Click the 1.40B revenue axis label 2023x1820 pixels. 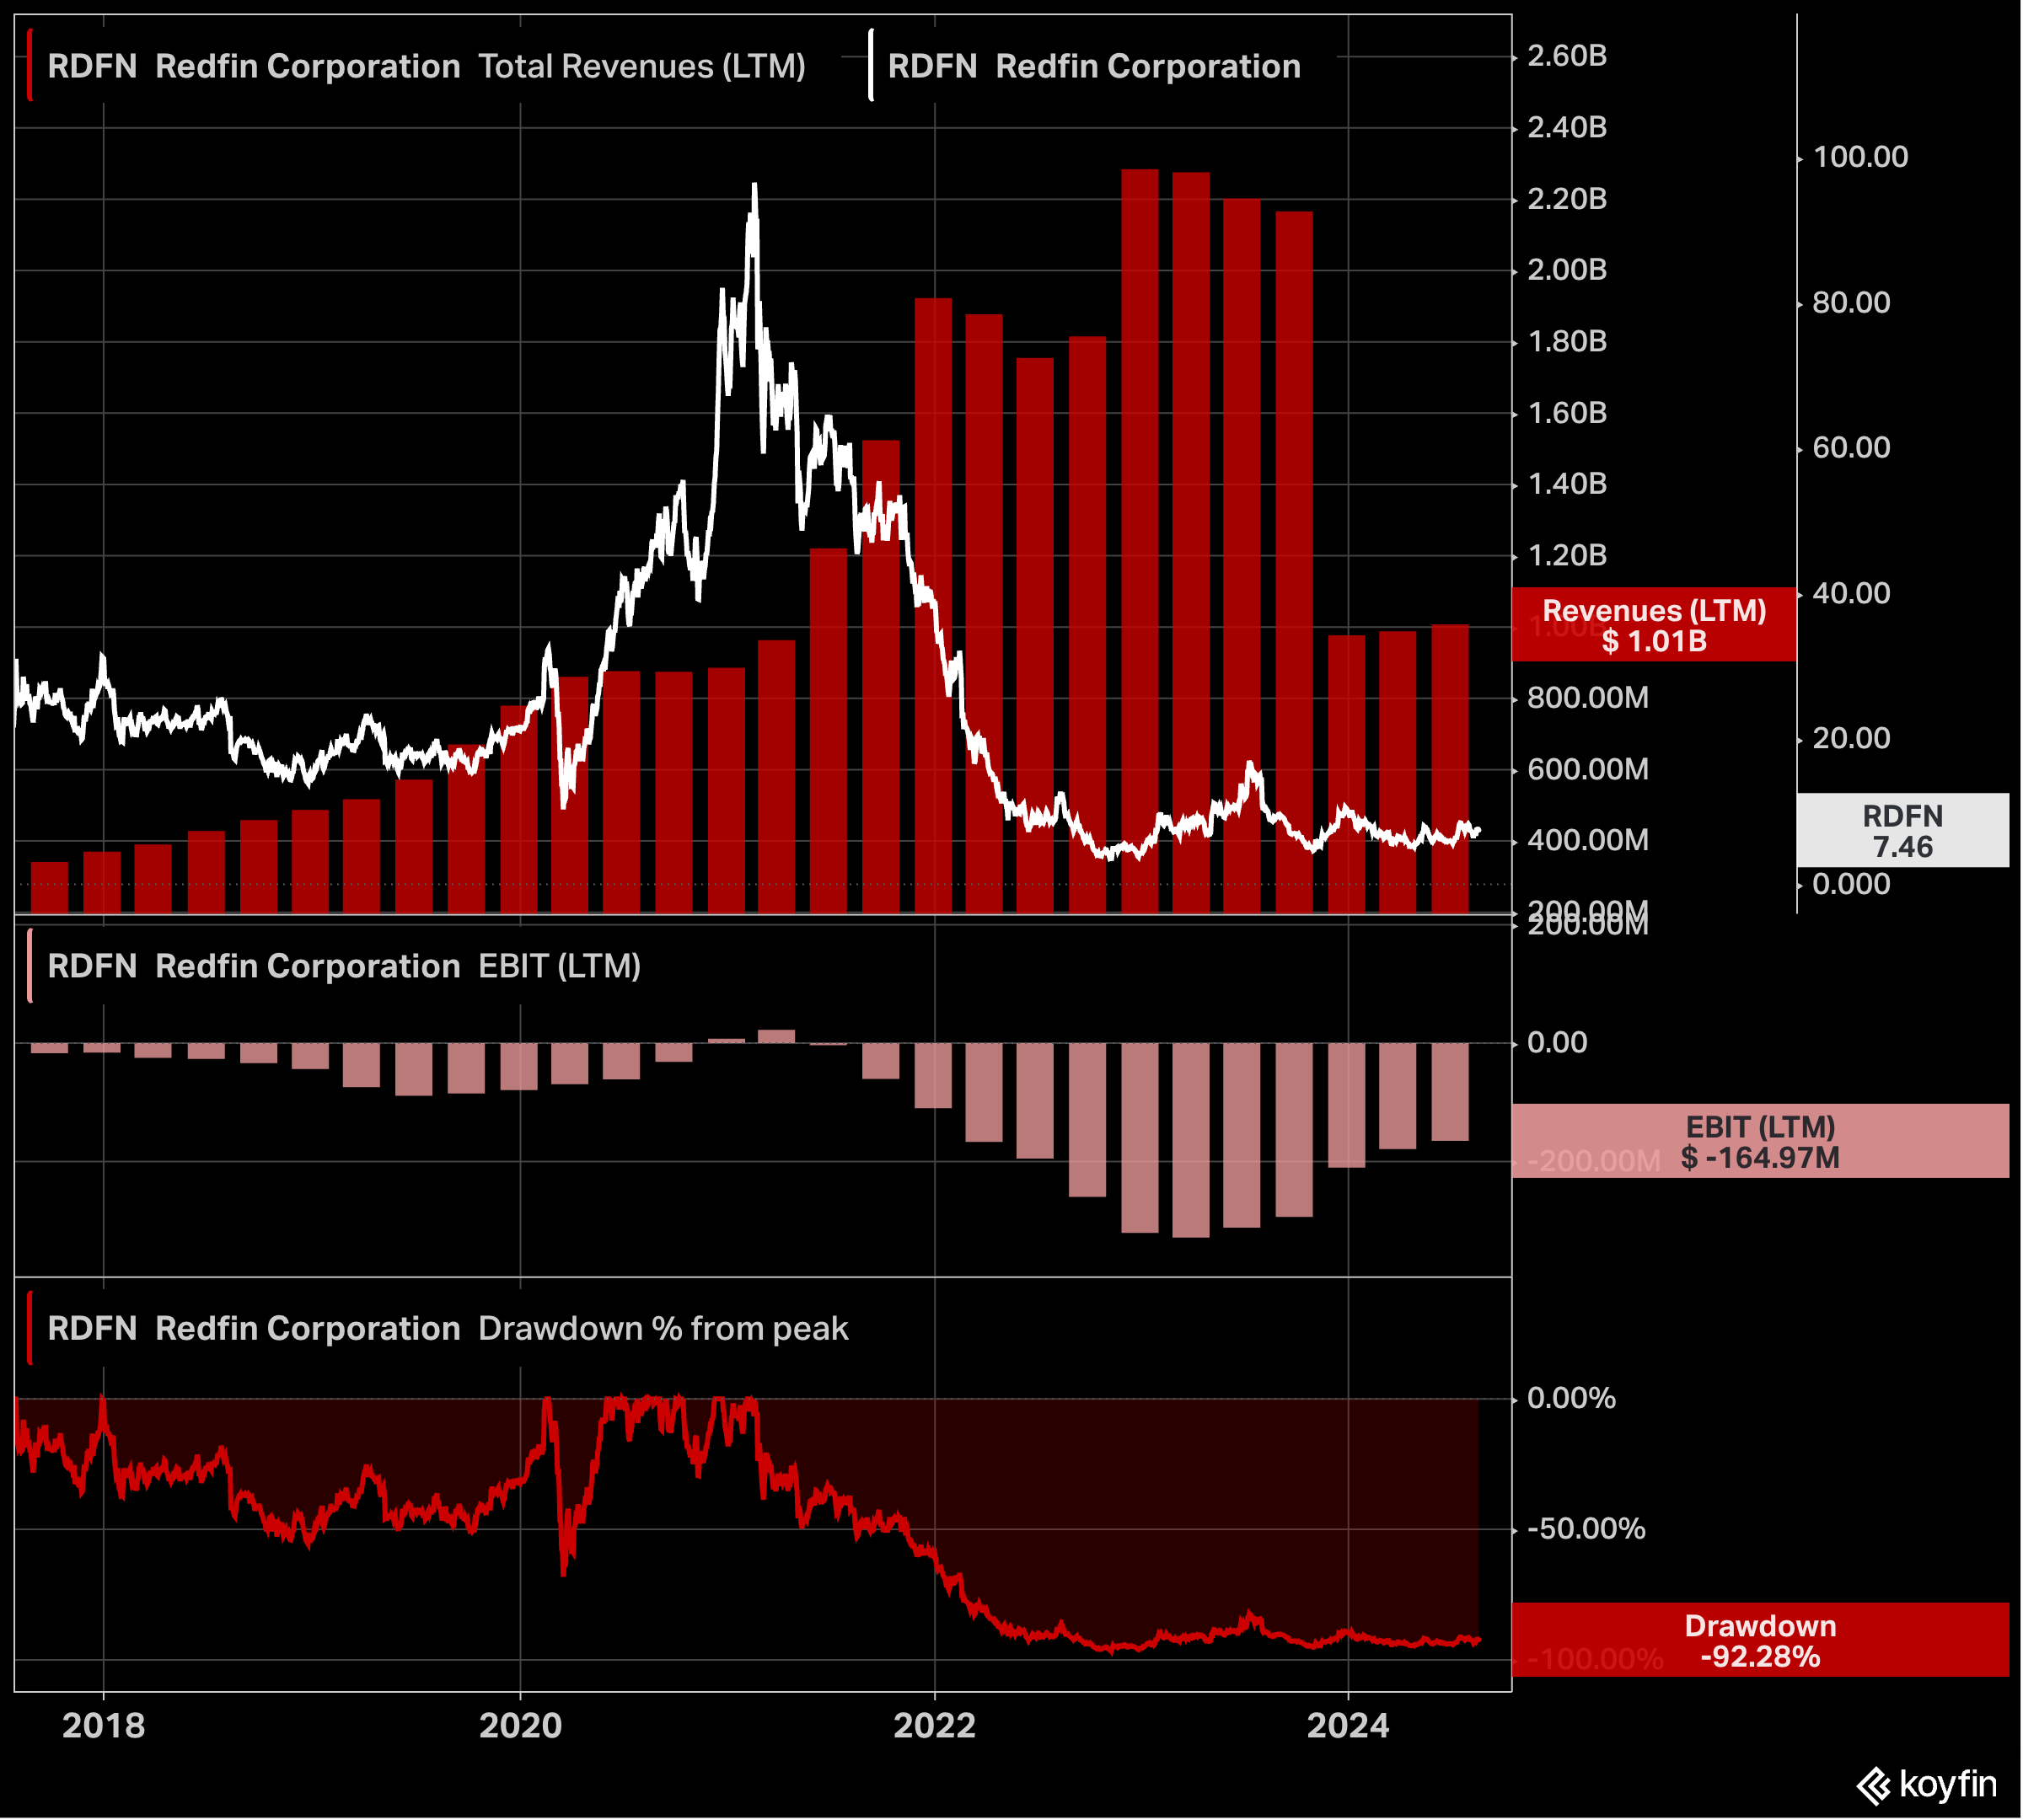coord(1567,484)
